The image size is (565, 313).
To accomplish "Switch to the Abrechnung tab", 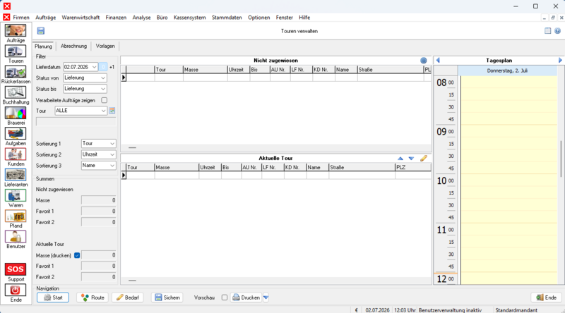I will (73, 46).
